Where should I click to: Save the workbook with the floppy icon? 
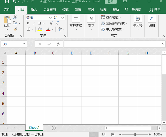7,2
